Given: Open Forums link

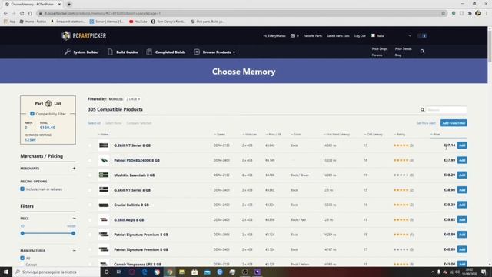Looking at the screenshot, I should click(x=377, y=55).
